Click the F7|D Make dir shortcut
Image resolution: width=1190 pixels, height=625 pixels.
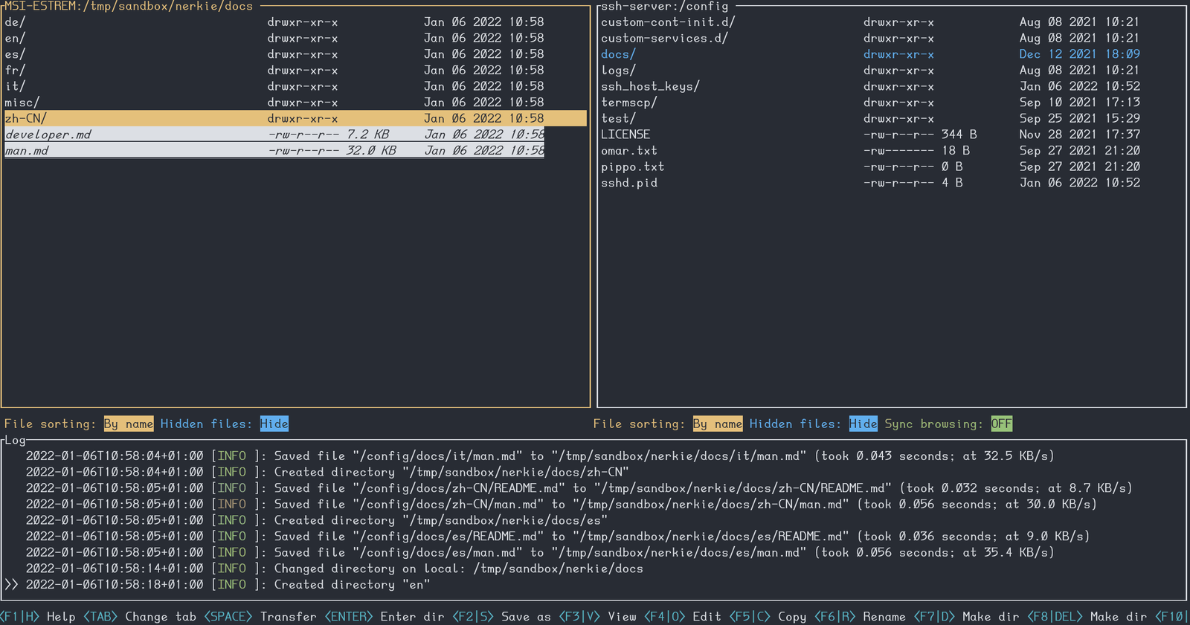(967, 617)
